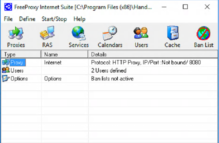Image resolution: width=219 pixels, height=143 pixels.
Task: Open the Services globe icon
Action: [x=78, y=37]
